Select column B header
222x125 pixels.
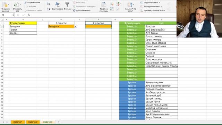tap(23, 19)
